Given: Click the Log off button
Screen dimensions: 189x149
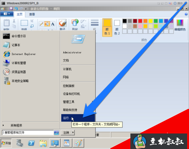Looking at the screenshot, I should tap(66, 132).
